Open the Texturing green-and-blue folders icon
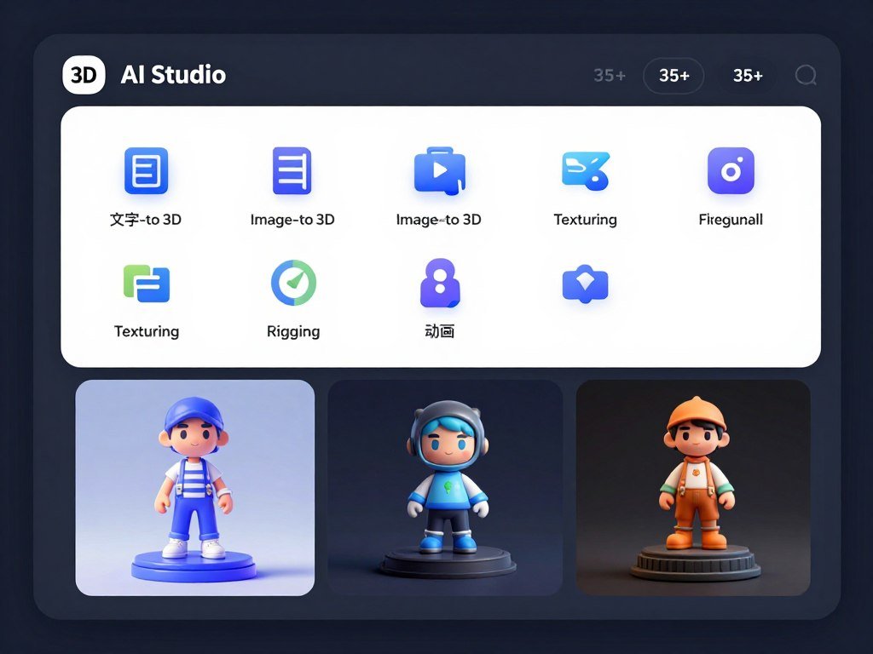The image size is (873, 654). tap(147, 284)
